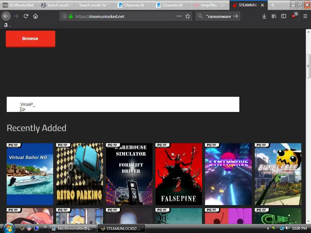311x233 pixels.
Task: Open the uBlock Origin extension icon
Action: coord(294,16)
